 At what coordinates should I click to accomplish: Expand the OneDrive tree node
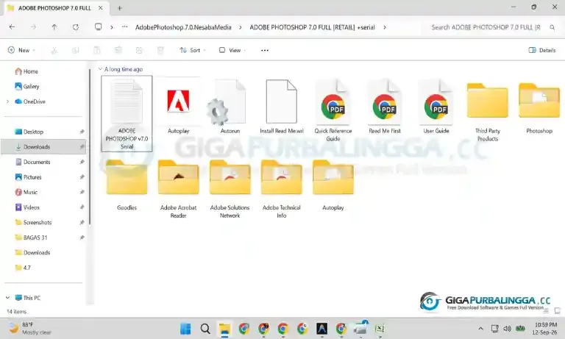[x=7, y=101]
